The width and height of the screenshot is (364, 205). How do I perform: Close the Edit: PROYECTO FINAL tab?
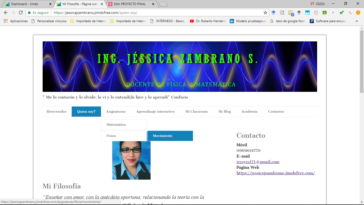153,4
